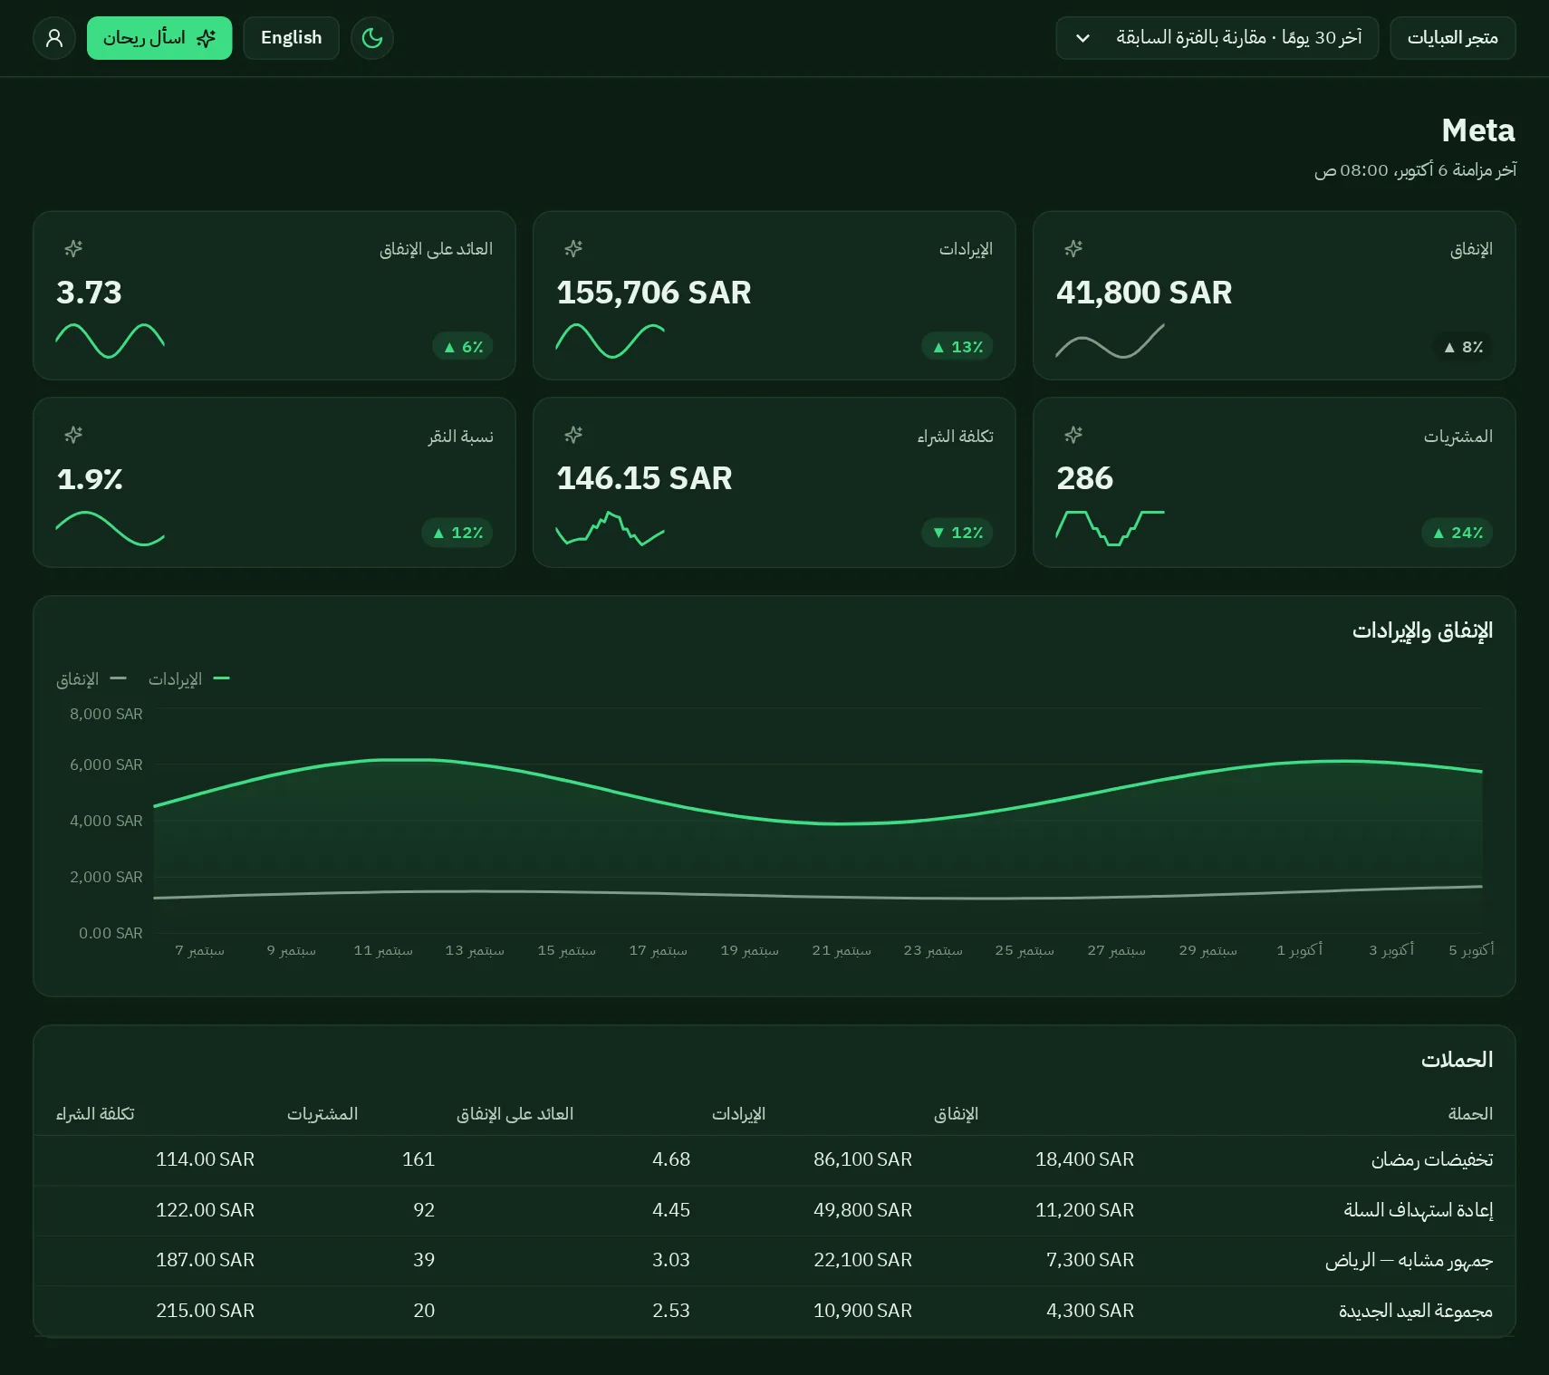Switch language to English
Image resolution: width=1549 pixels, height=1375 pixels.
click(x=291, y=38)
